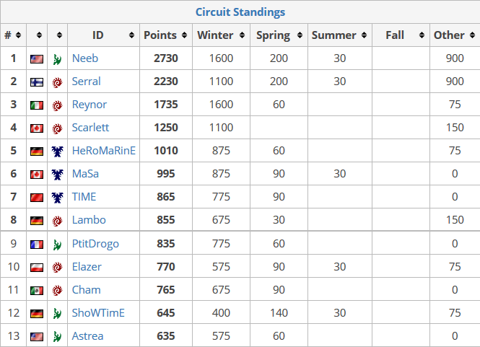Click the Canadian flag in Scarlett's row
Screen dimensions: 480x347
click(37, 128)
